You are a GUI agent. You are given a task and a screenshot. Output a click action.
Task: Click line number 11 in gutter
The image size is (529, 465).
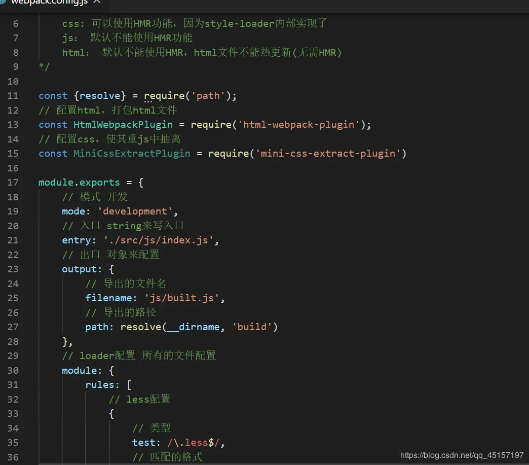click(13, 96)
